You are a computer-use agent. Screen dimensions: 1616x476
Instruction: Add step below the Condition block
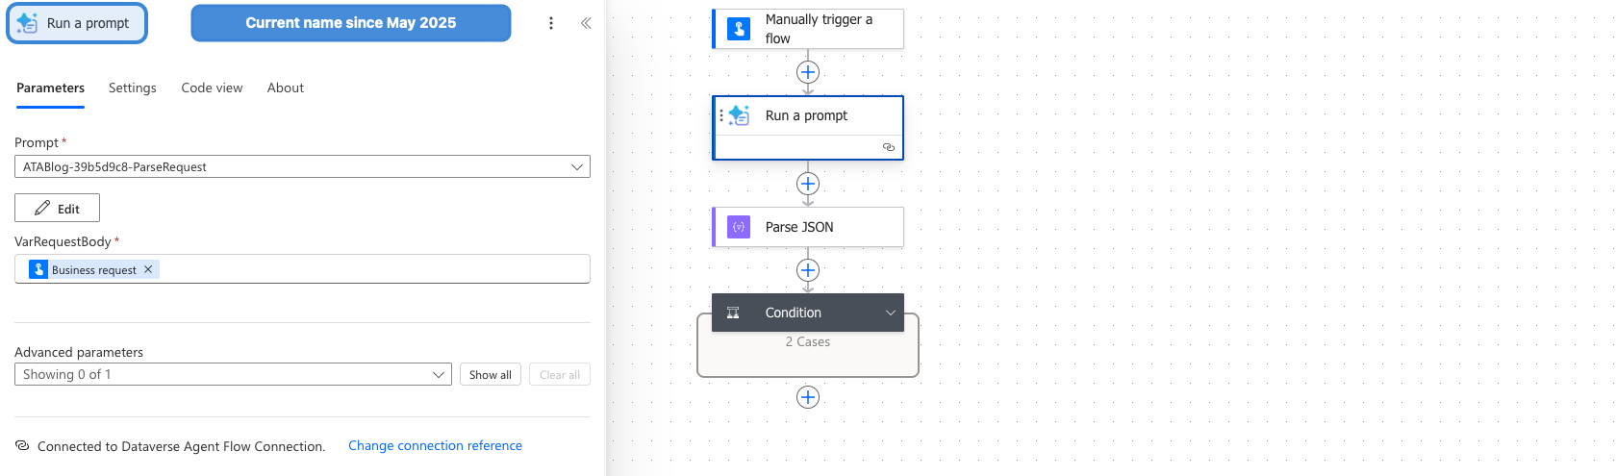pos(808,397)
